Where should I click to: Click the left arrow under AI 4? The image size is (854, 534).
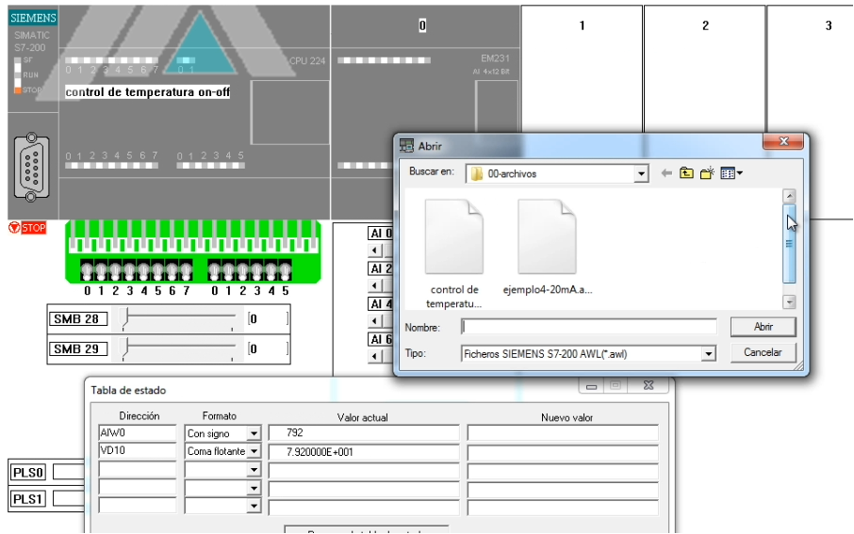click(x=375, y=320)
